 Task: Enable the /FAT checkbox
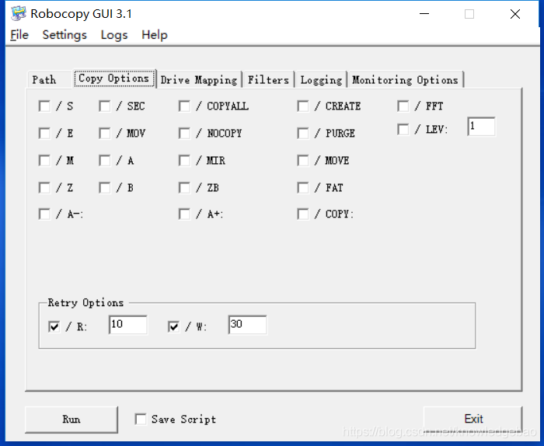[x=303, y=188]
